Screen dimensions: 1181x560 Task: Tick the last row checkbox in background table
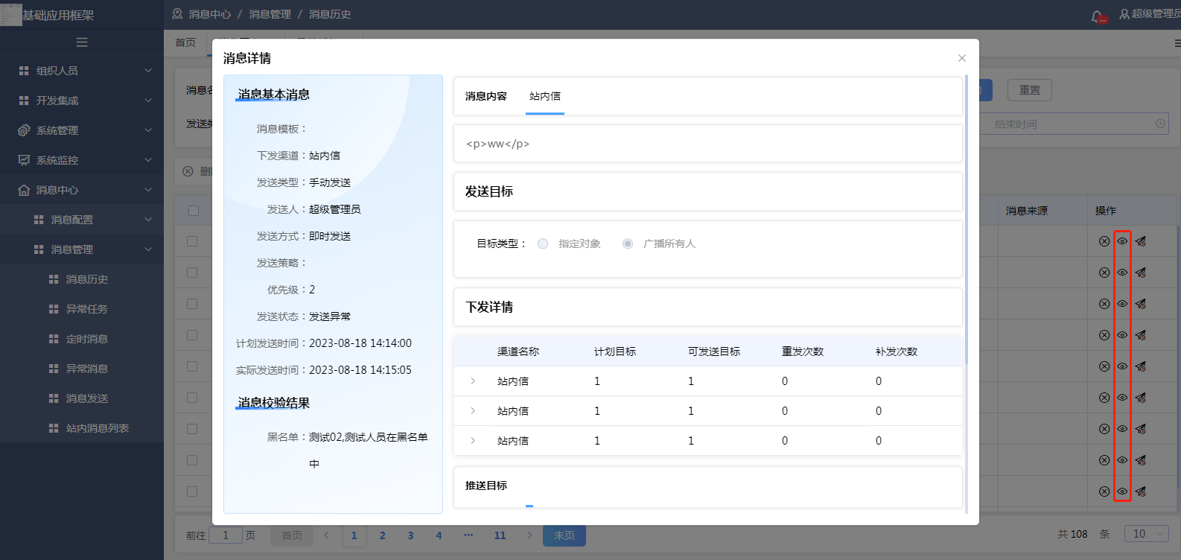(x=192, y=491)
